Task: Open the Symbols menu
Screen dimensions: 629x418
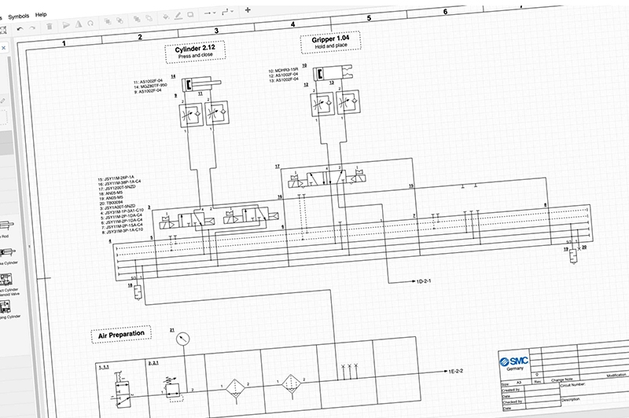Action: (x=18, y=16)
